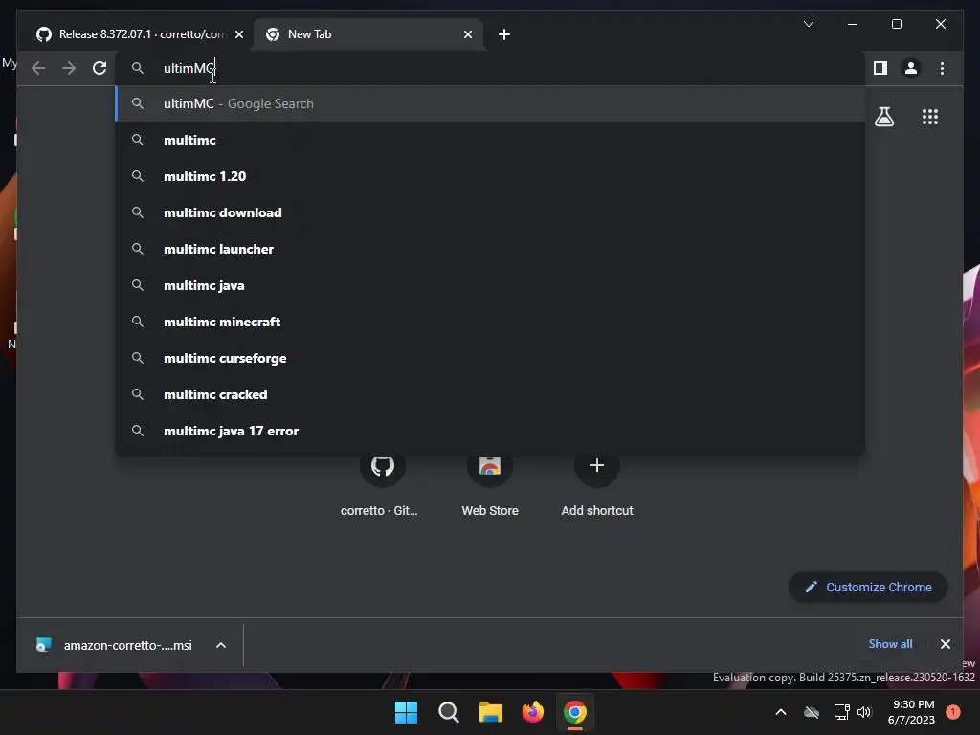980x735 pixels.
Task: Open File Explorer from the taskbar
Action: pos(491,712)
